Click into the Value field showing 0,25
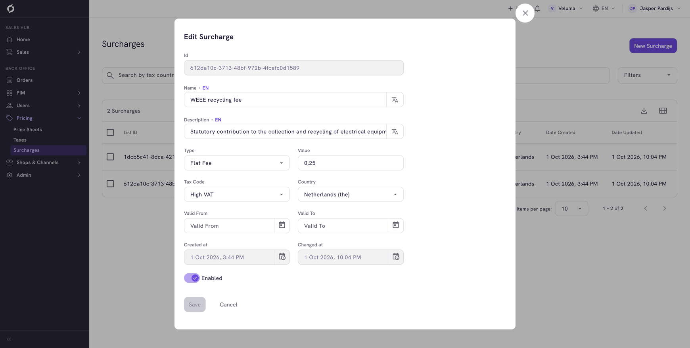 (351, 163)
